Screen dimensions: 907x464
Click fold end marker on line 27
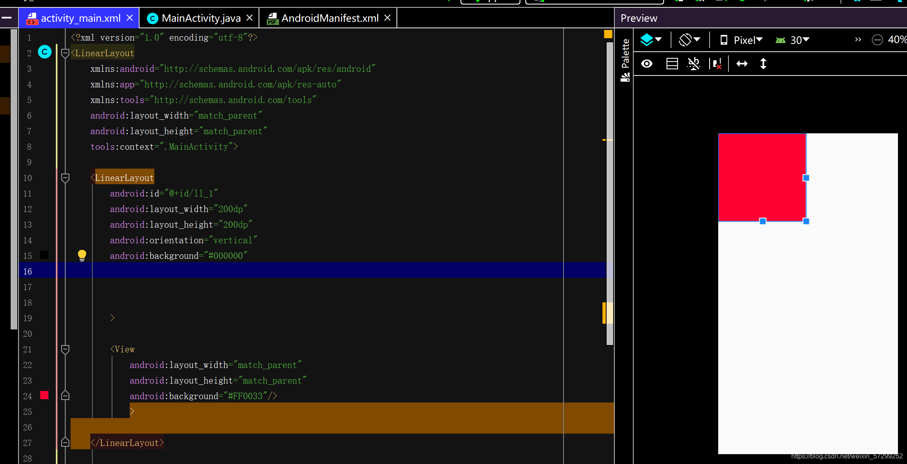point(65,442)
